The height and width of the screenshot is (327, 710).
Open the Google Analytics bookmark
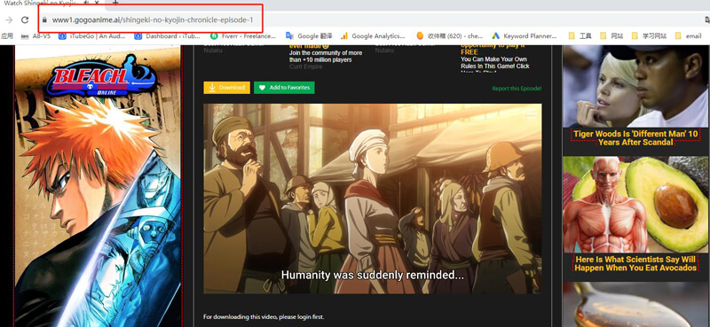click(373, 35)
